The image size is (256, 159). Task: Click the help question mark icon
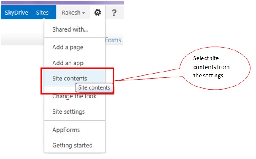tap(114, 13)
